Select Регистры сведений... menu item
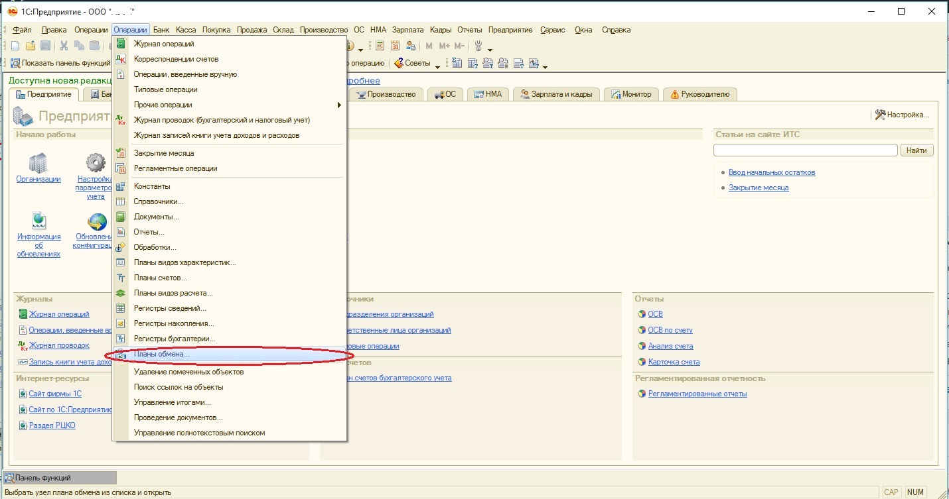Image resolution: width=949 pixels, height=499 pixels. click(x=229, y=308)
